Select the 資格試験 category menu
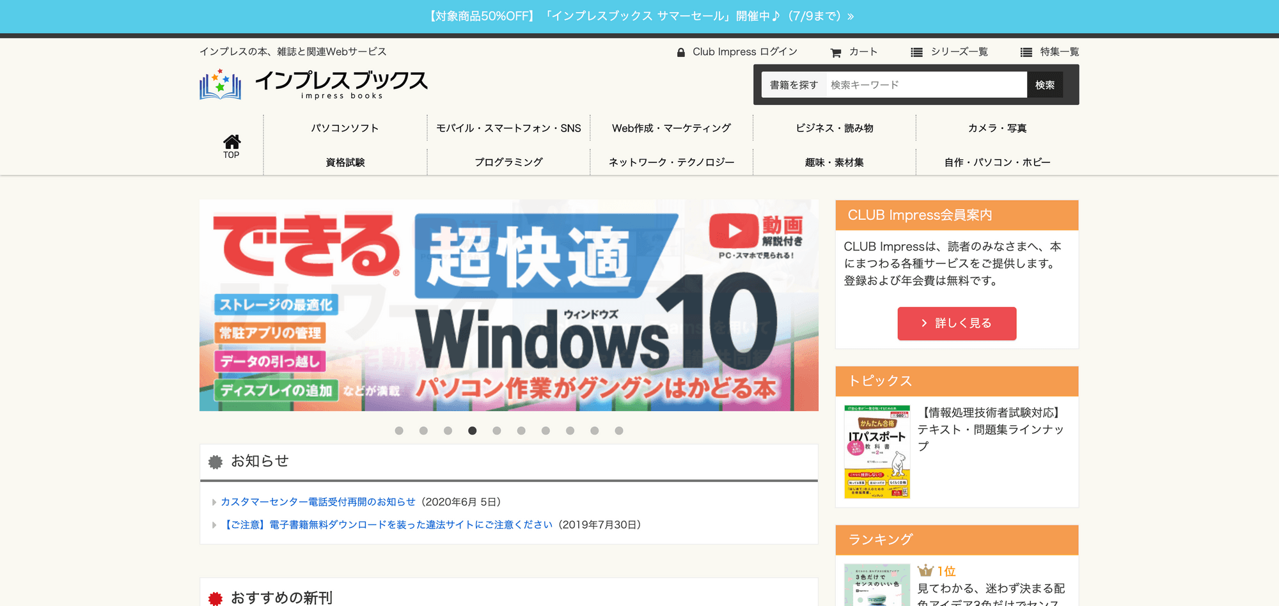This screenshot has width=1279, height=606. point(345,162)
